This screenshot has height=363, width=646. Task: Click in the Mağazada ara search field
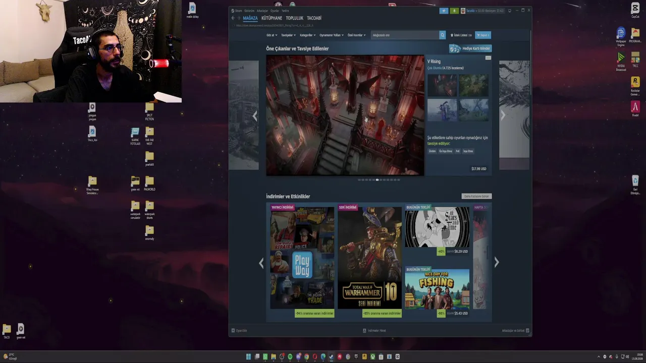click(405, 35)
